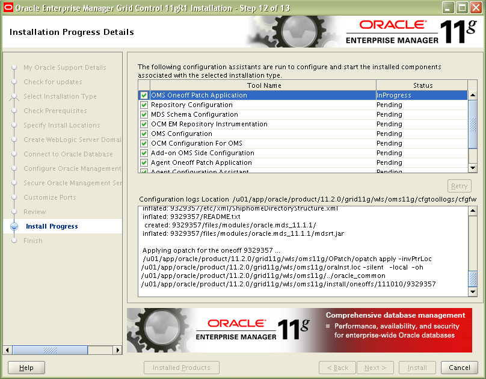Screen dimensions: 486x379
Task: Select the Review step in sidebar
Action: [x=35, y=212]
